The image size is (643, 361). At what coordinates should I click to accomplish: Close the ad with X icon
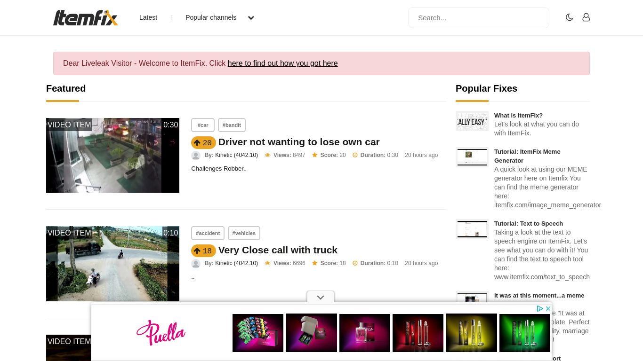(x=548, y=308)
